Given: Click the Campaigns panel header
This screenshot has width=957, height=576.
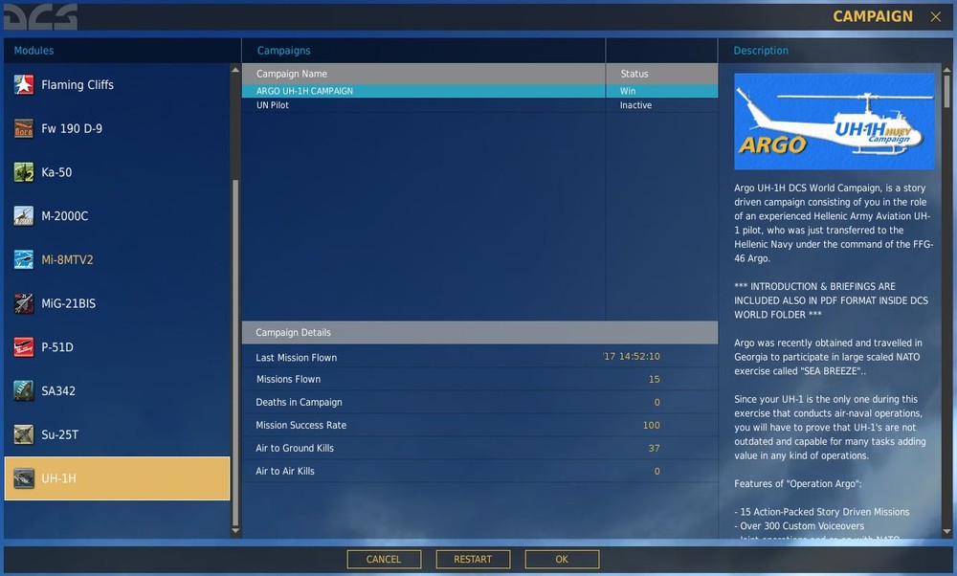Looking at the screenshot, I should pyautogui.click(x=424, y=51).
